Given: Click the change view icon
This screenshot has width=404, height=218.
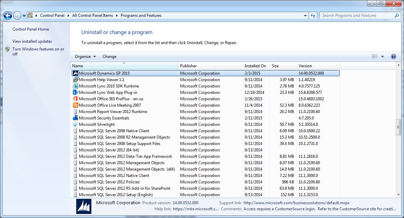Looking at the screenshot, I should tap(375, 57).
